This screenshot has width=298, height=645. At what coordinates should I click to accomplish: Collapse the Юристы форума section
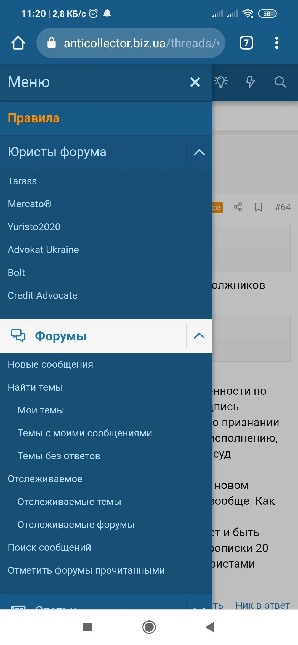coord(199,152)
